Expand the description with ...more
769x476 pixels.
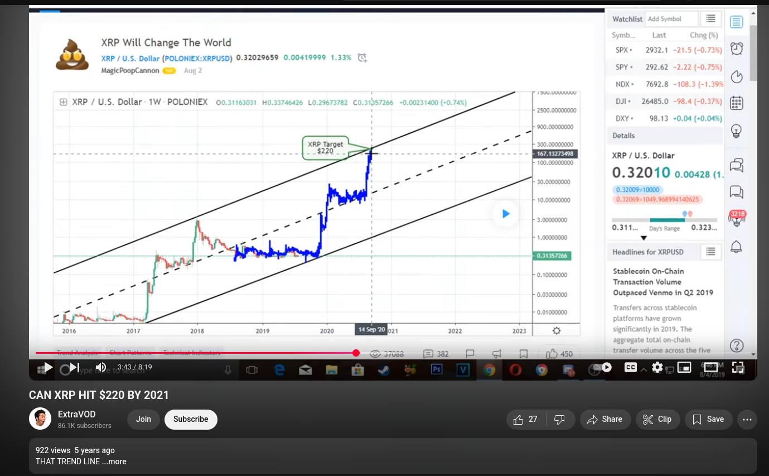point(114,461)
